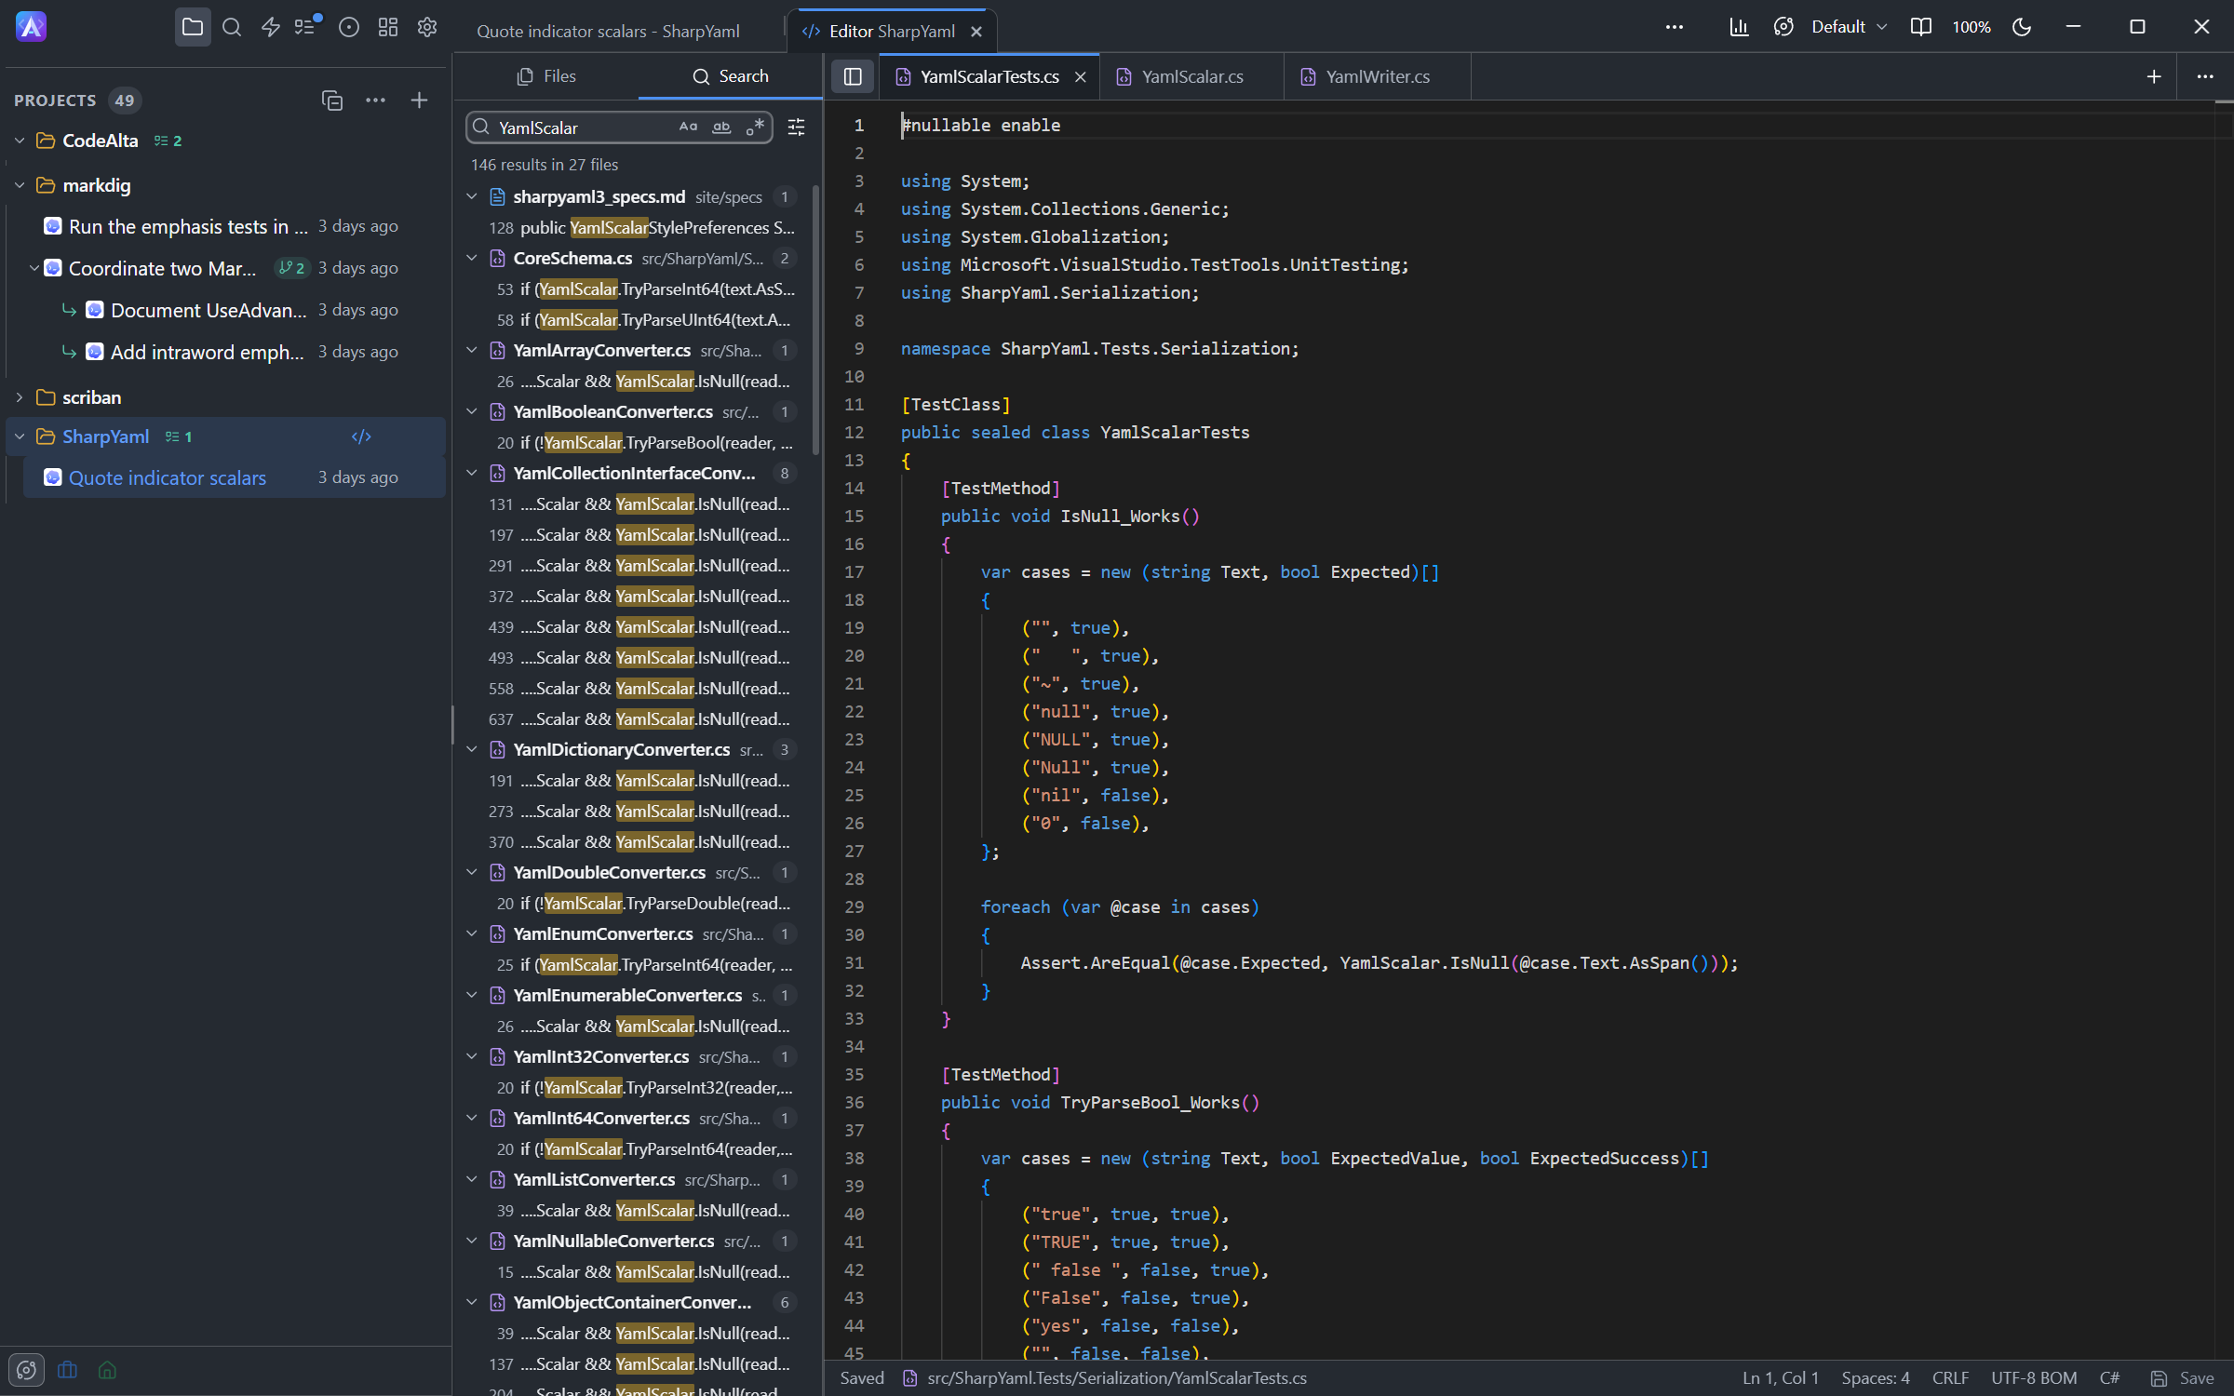Collapse YamlDictionaryConverter.cs search results
Viewport: 2234px width, 1396px height.
tap(472, 749)
